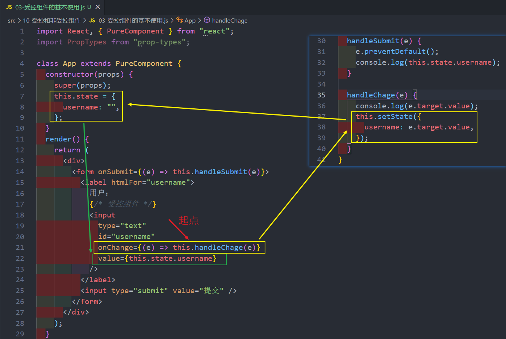Click the App class symbol icon in breadcrumbs

coord(180,20)
